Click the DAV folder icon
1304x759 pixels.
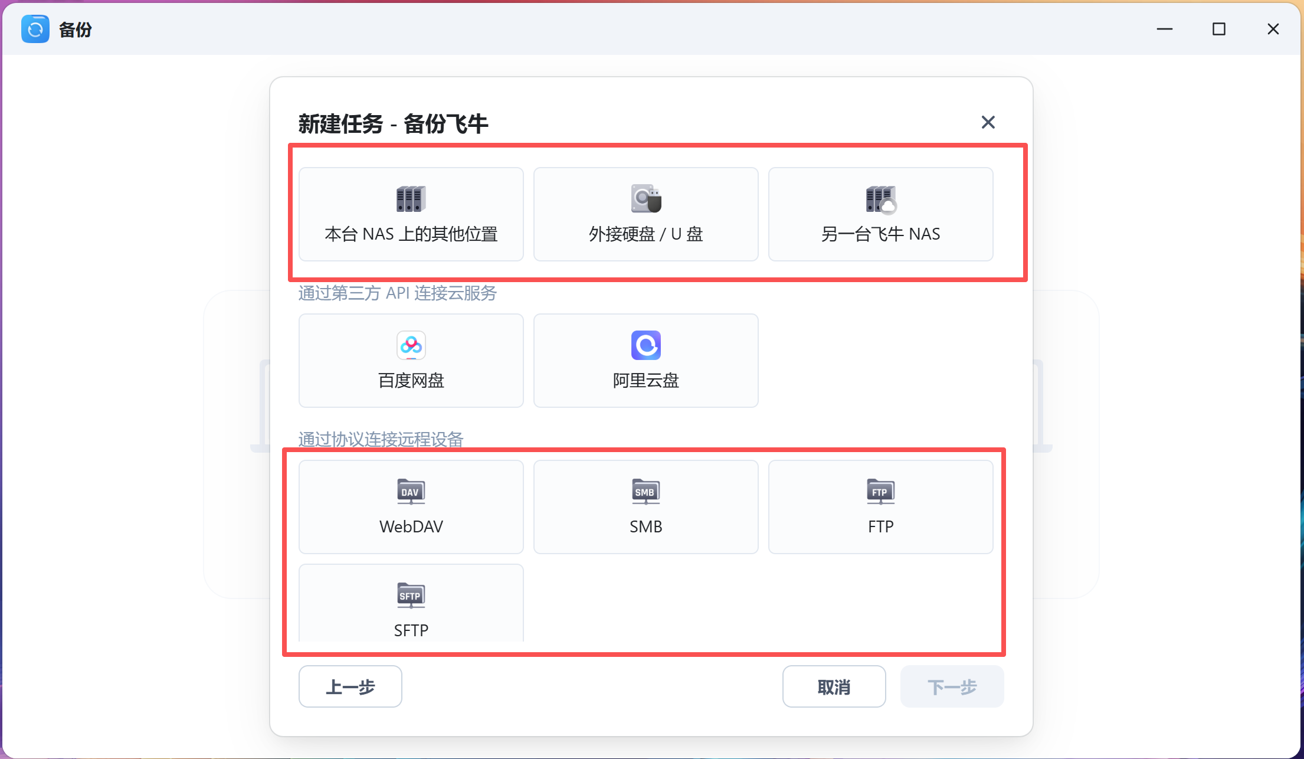411,492
